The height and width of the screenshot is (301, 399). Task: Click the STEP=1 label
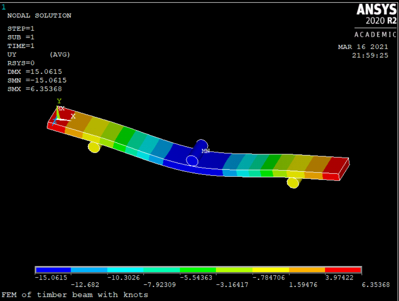pyautogui.click(x=21, y=28)
